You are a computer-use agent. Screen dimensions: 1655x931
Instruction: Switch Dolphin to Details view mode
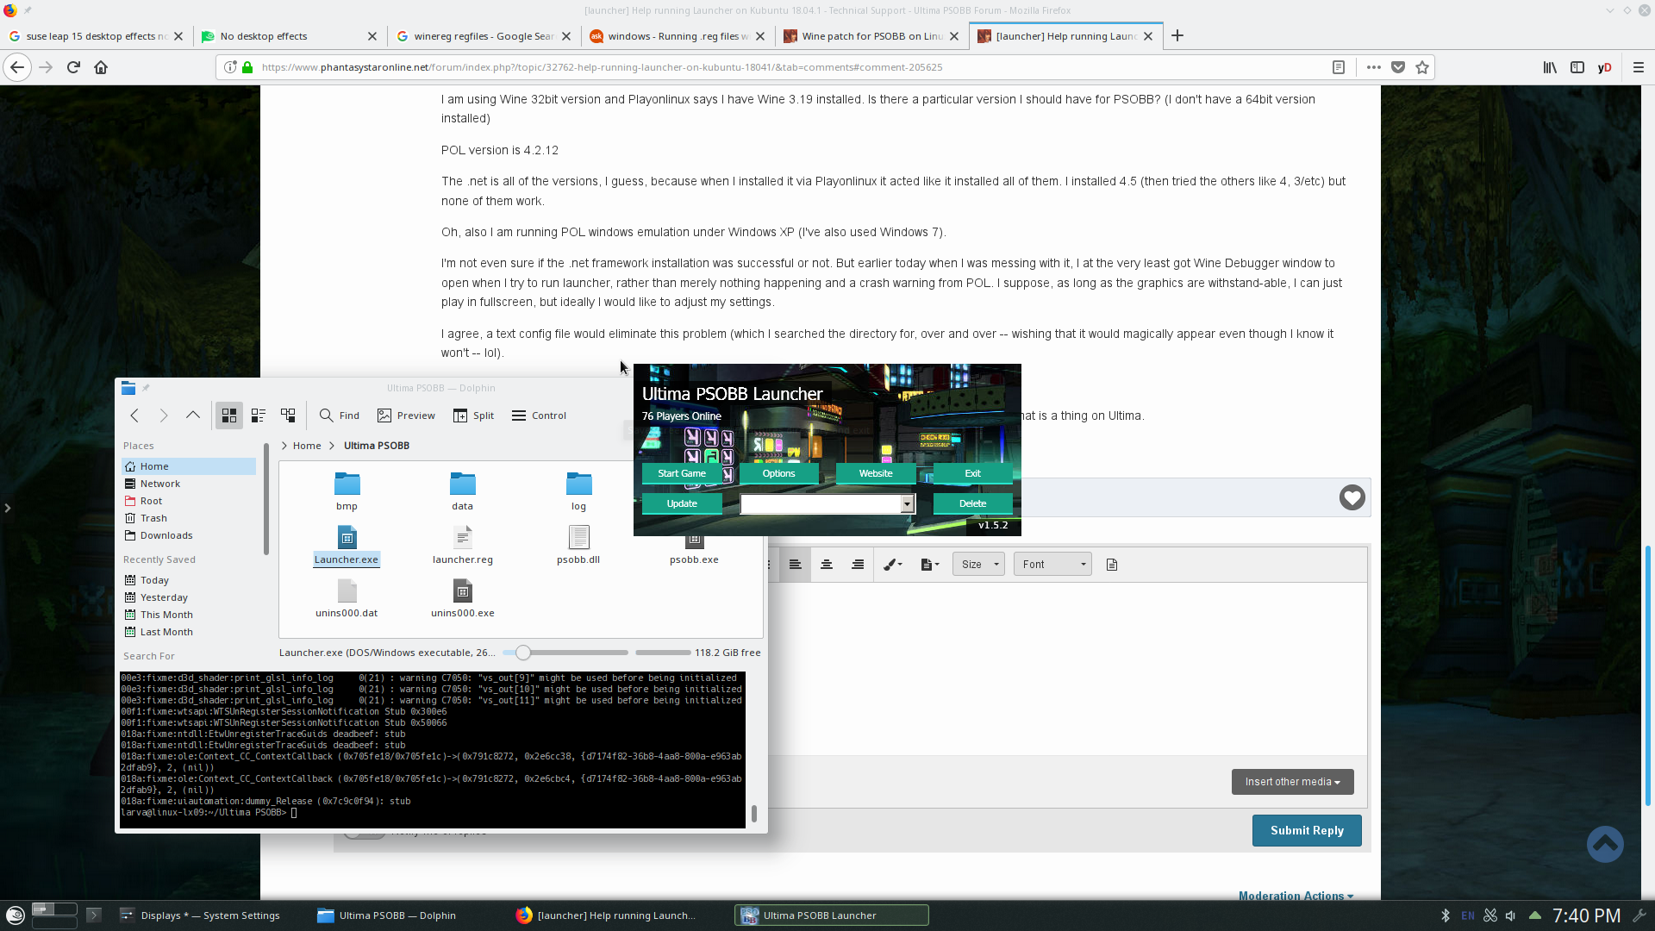pos(288,416)
